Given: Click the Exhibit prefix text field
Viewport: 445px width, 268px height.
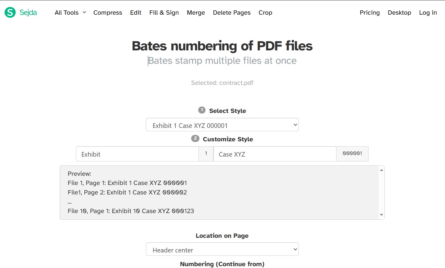Looking at the screenshot, I should tap(137, 154).
